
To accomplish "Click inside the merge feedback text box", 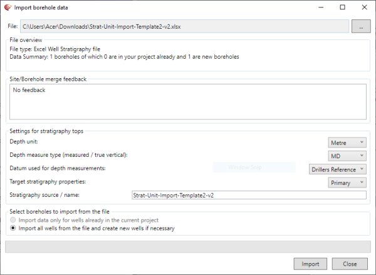I will pos(188,101).
